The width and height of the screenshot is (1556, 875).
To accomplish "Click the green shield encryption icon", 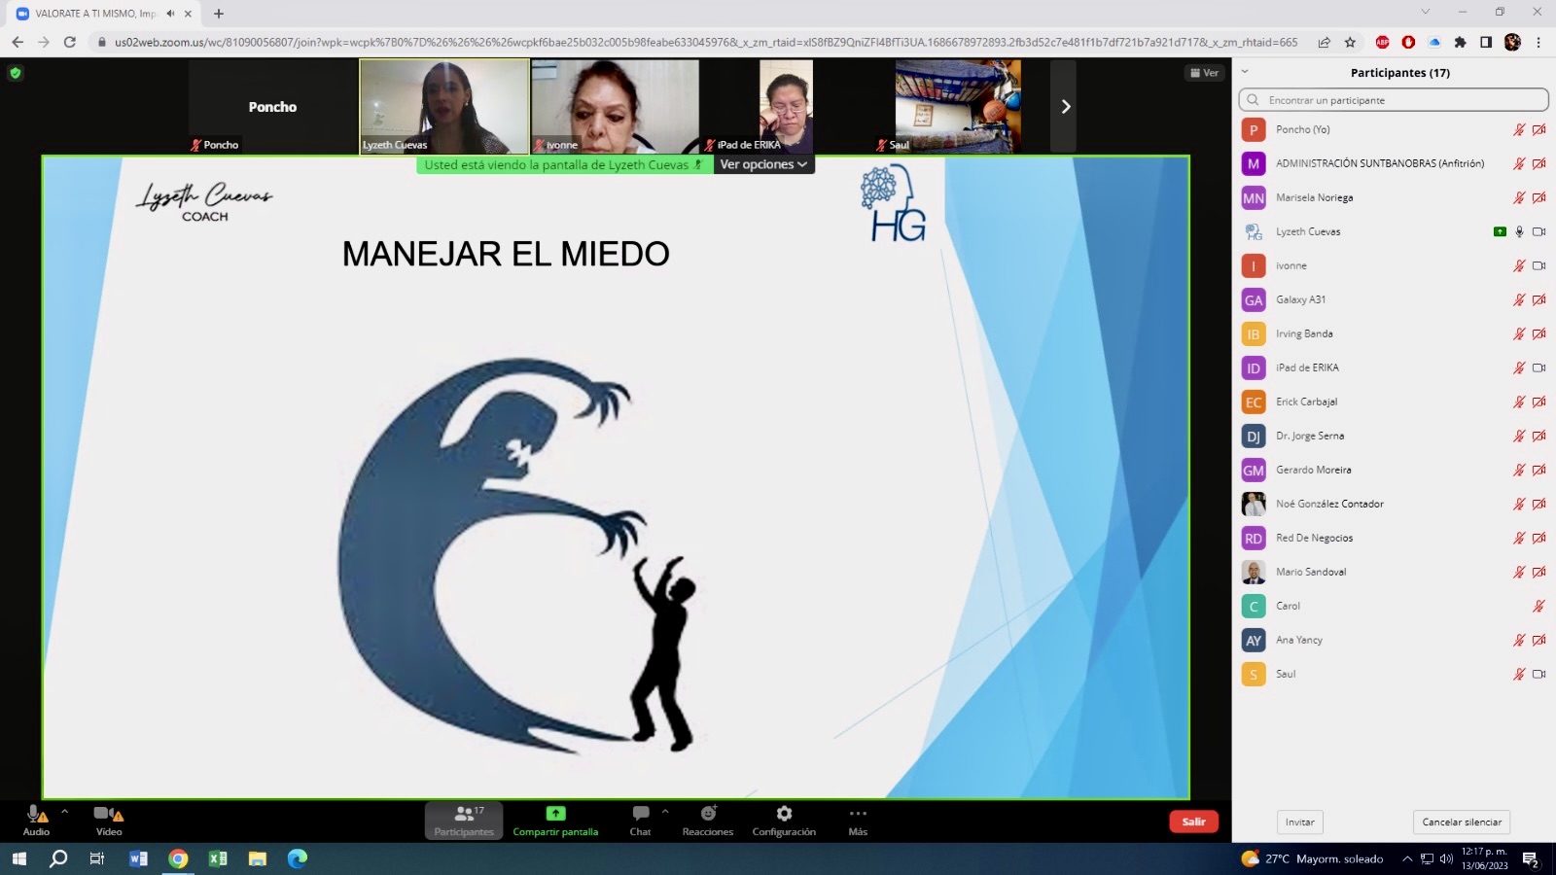I will click(x=16, y=73).
